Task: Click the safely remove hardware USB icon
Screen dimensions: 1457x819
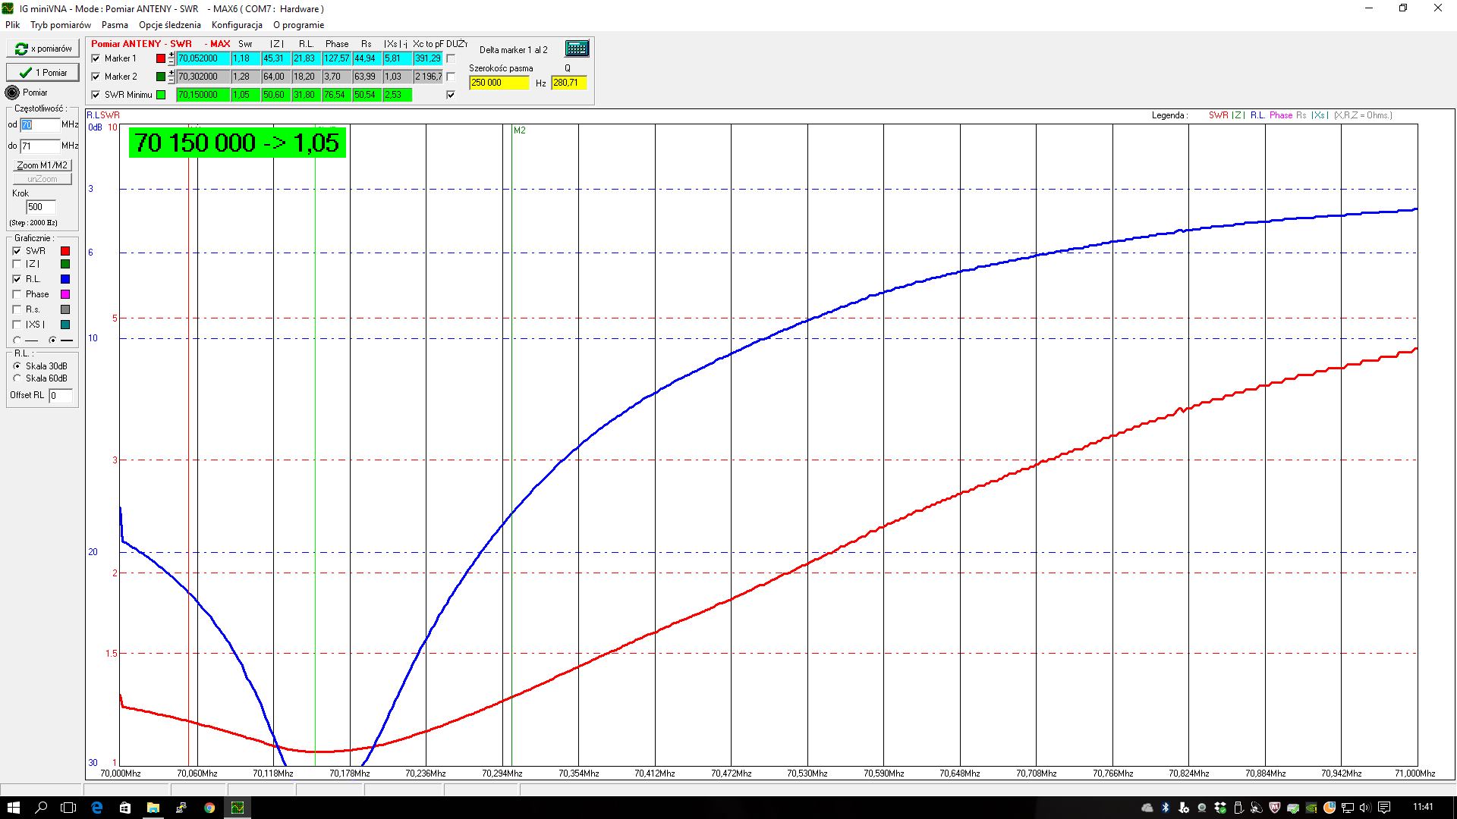Action: click(x=1238, y=808)
